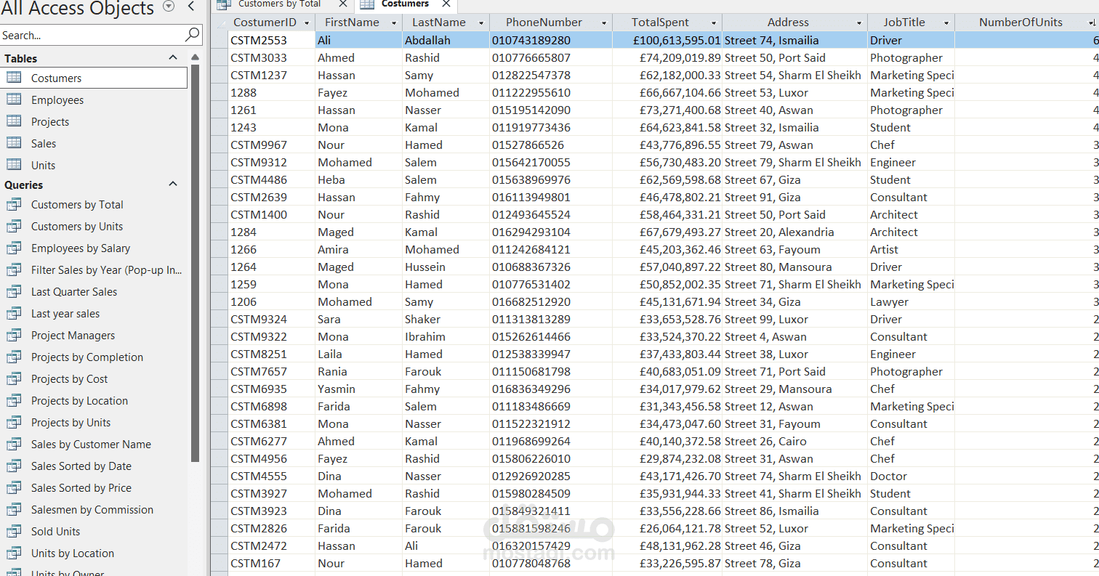Click the Units by Location query icon
The image size is (1099, 576).
[x=14, y=553]
